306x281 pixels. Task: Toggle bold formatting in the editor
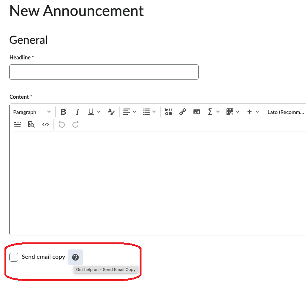click(x=64, y=112)
